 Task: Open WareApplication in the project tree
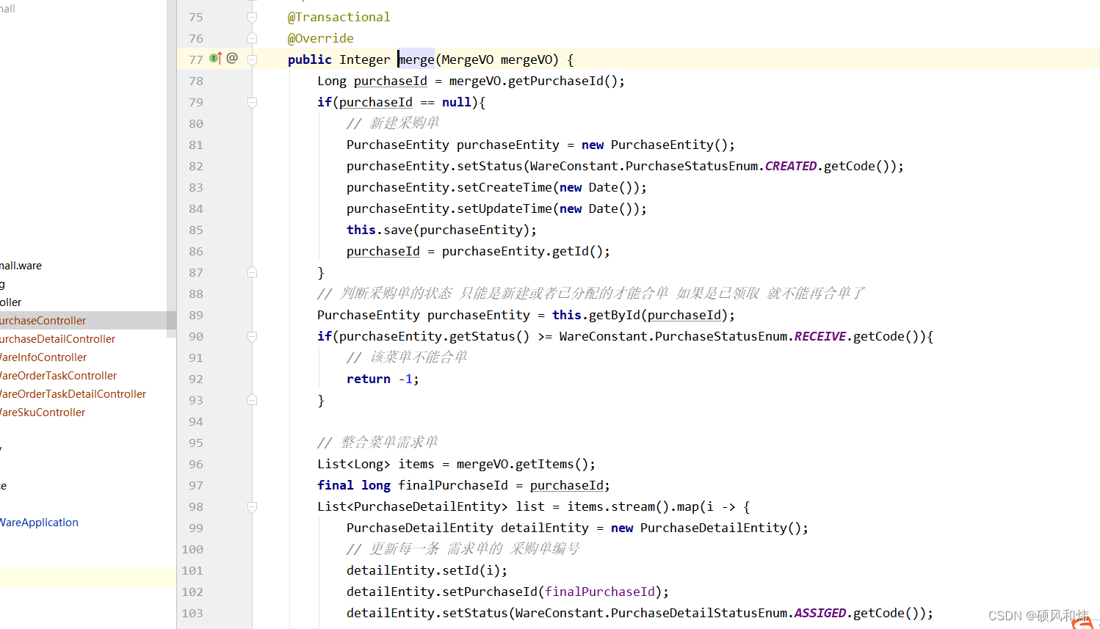[x=39, y=523]
